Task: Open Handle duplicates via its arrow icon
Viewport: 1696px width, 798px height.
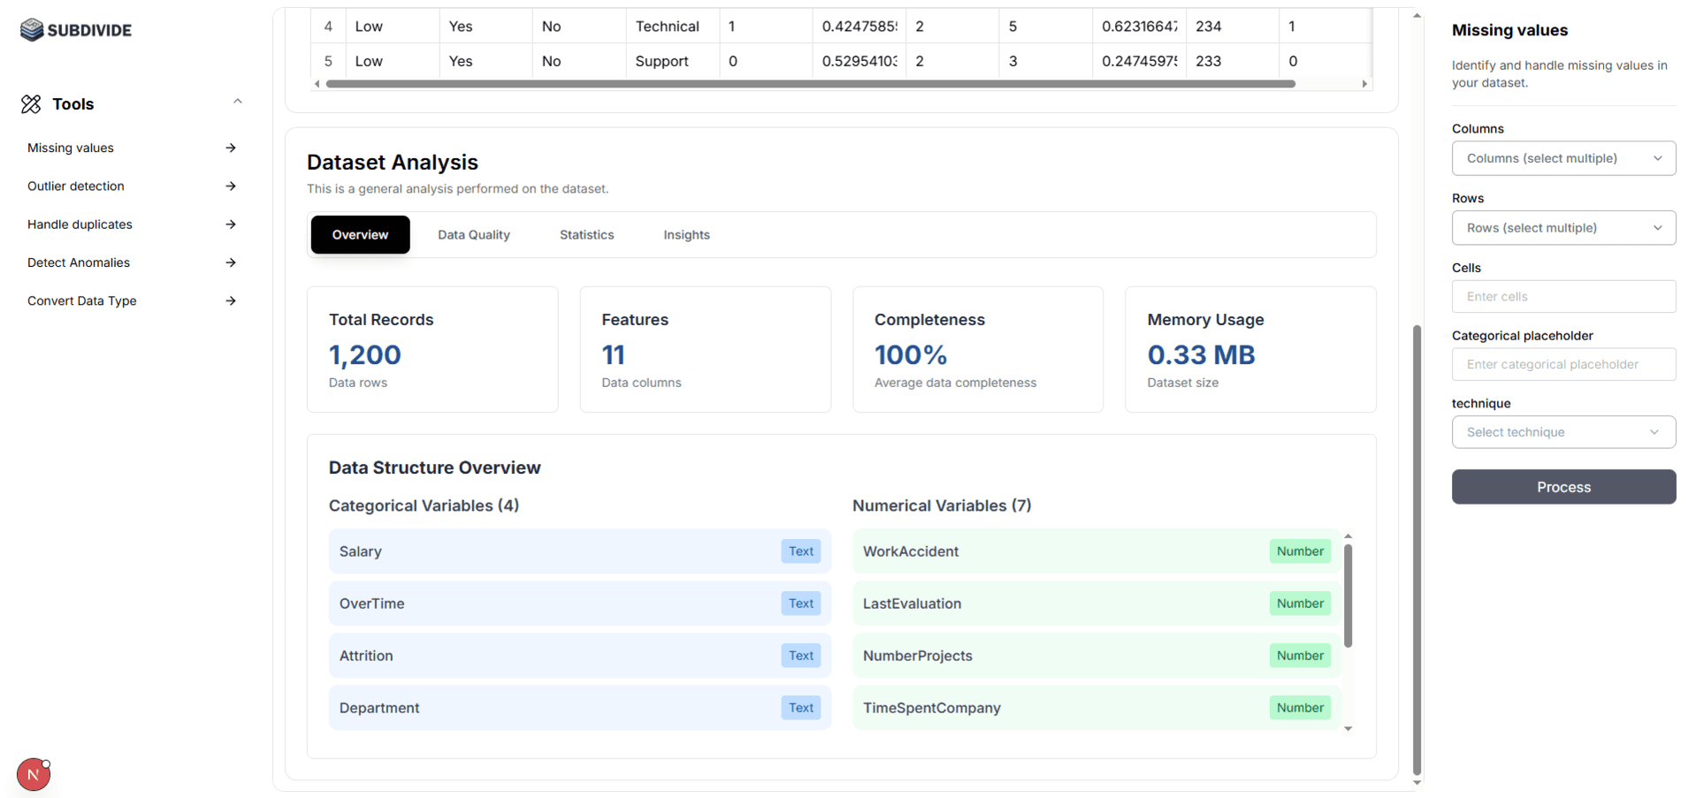Action: click(231, 224)
